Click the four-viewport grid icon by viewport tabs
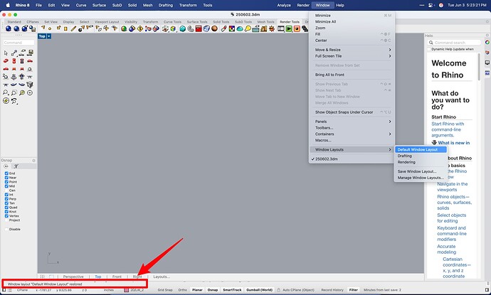The height and width of the screenshot is (295, 491). point(42,277)
